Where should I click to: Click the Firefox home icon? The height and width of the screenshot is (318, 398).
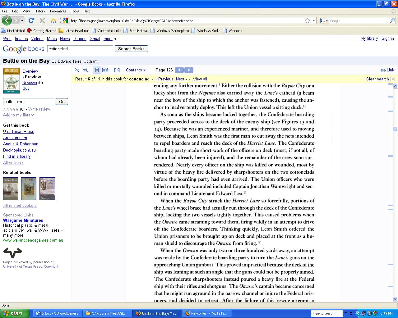point(53,21)
